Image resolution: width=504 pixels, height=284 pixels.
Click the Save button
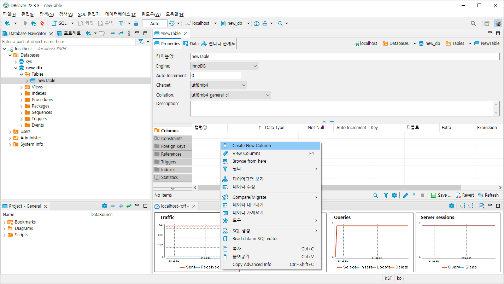click(x=441, y=195)
